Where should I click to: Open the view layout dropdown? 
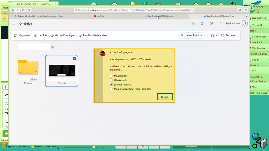click(214, 35)
